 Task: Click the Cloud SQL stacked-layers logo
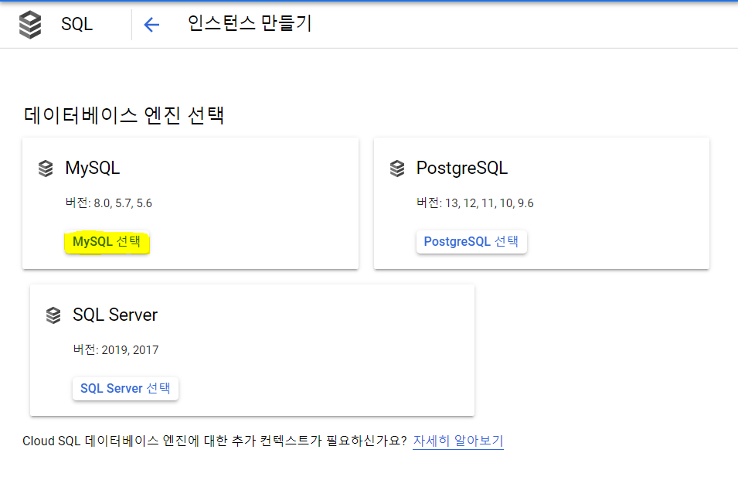[x=30, y=25]
